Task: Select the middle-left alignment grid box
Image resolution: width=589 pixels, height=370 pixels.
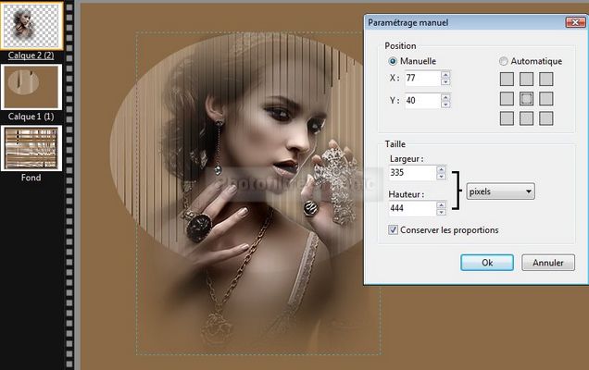Action: (x=507, y=98)
